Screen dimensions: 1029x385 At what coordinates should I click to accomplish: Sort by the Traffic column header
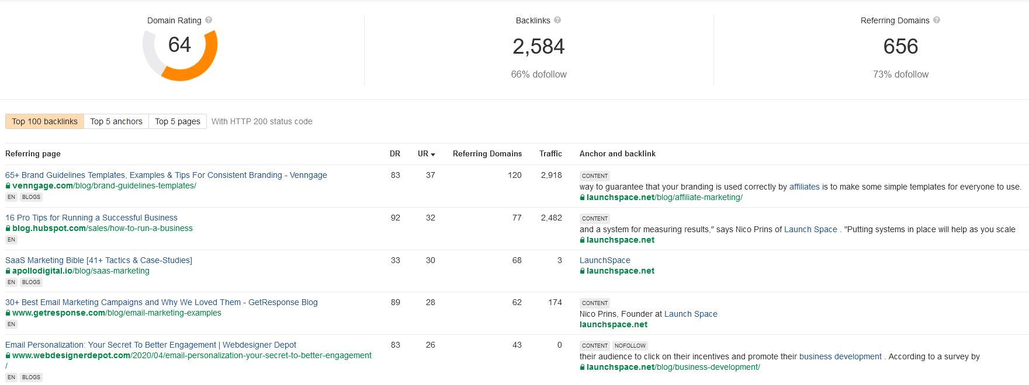(x=550, y=154)
